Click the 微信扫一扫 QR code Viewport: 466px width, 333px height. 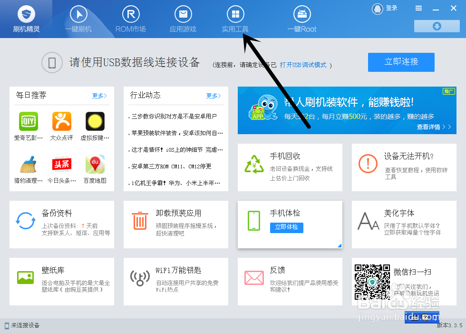pos(372,282)
